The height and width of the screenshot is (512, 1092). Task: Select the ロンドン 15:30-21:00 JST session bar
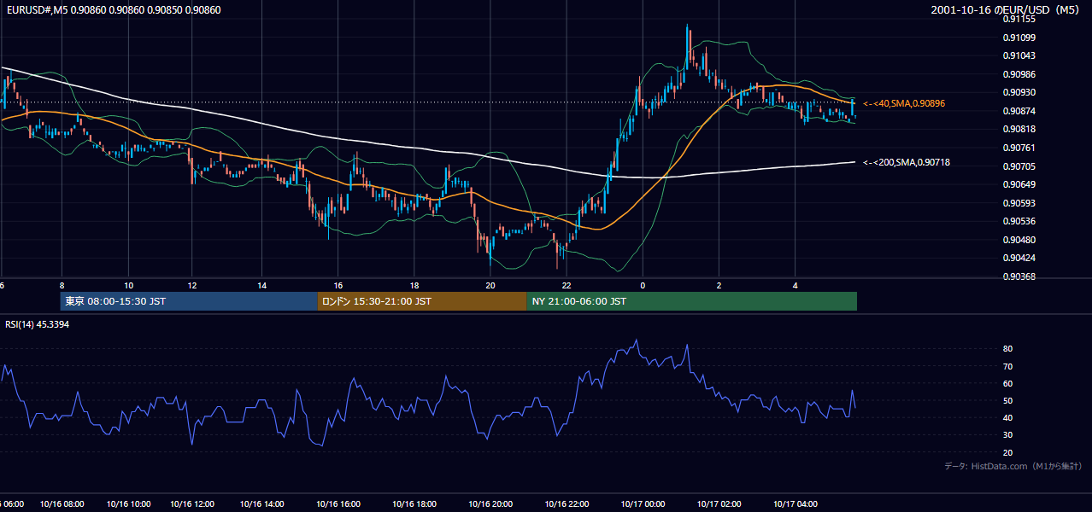(422, 301)
